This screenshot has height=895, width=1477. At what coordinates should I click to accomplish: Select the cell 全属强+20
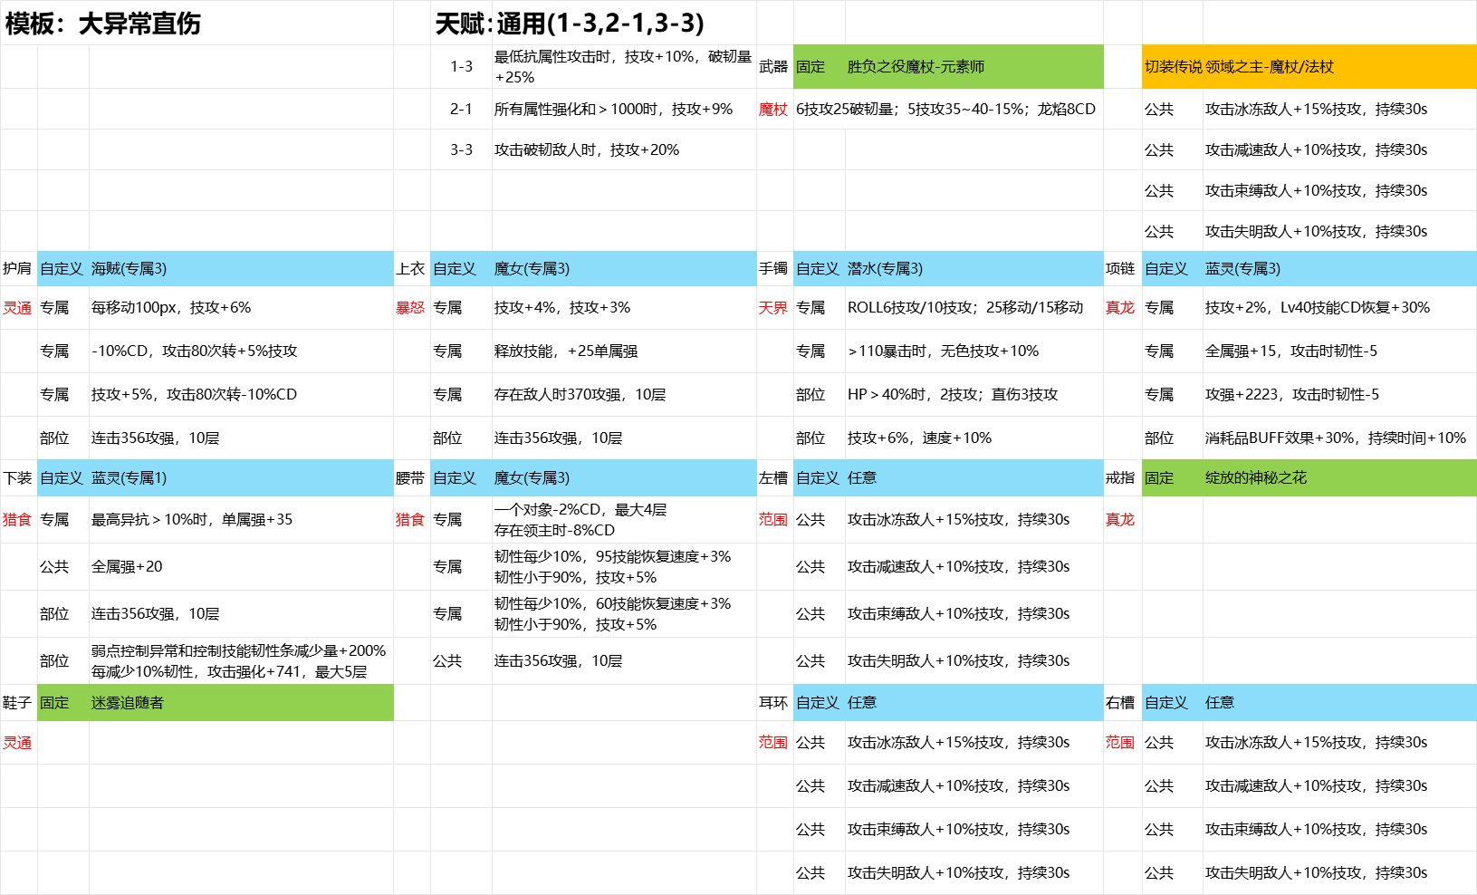(241, 567)
